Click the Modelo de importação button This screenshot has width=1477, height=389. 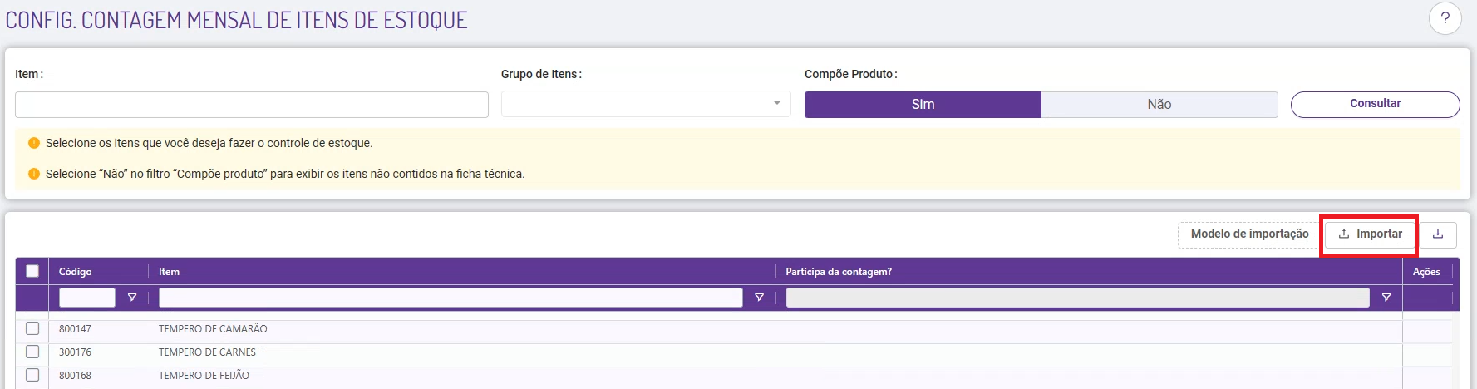[x=1248, y=234]
